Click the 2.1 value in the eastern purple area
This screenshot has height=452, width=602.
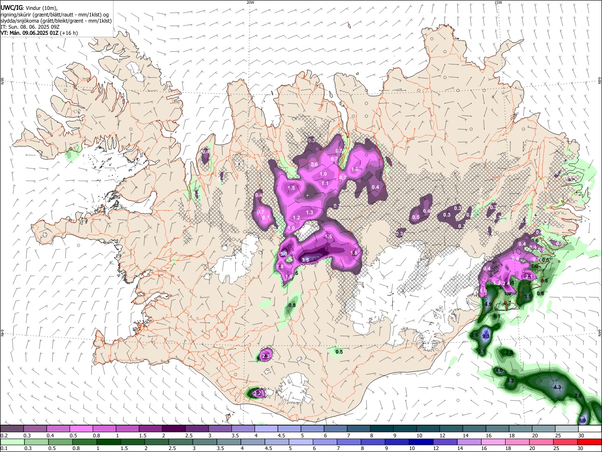tap(529, 277)
